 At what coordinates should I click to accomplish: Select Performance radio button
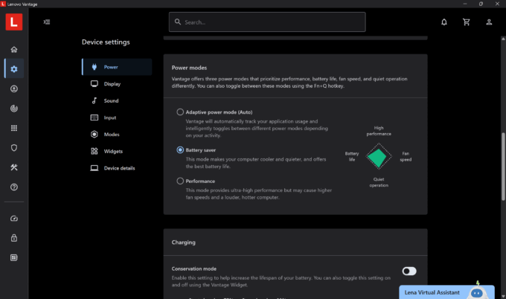[x=180, y=181]
